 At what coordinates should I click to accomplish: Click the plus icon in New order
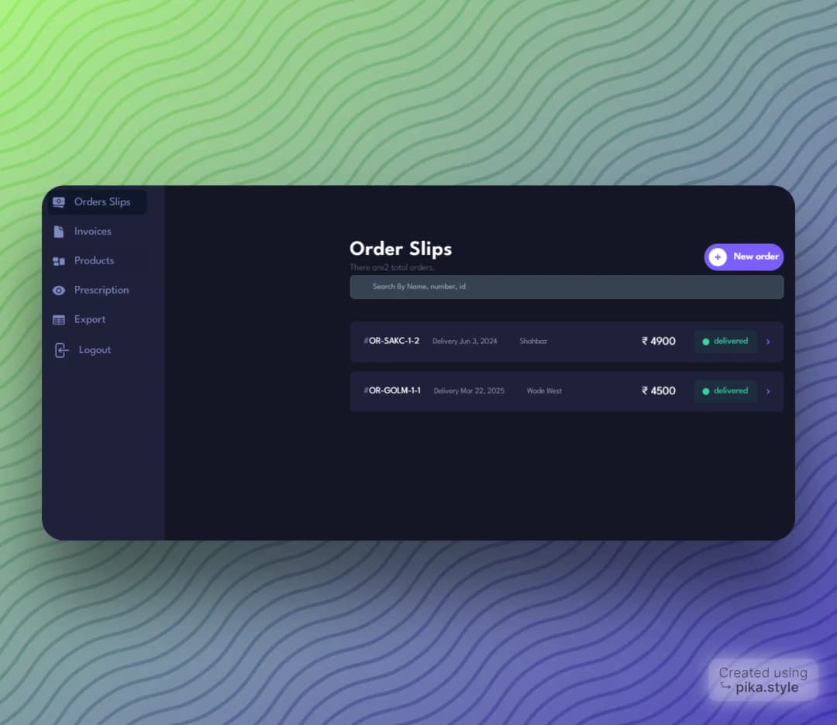coord(718,257)
